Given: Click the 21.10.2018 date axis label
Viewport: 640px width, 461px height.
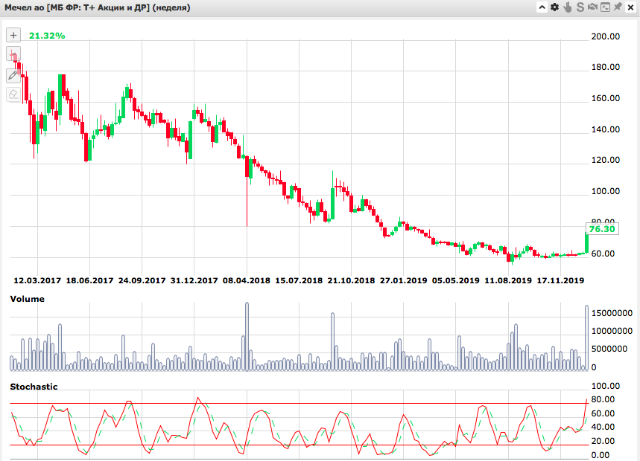Looking at the screenshot, I should click(x=351, y=280).
